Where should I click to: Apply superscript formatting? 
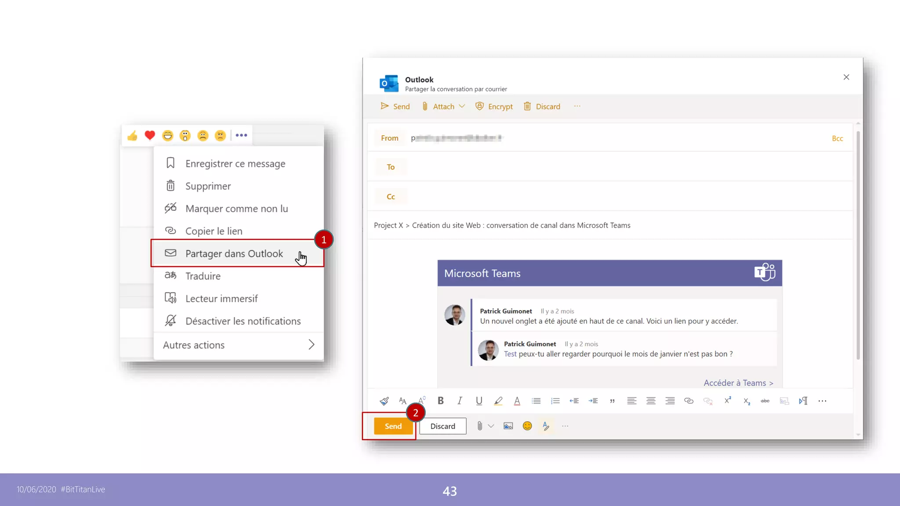tap(728, 401)
